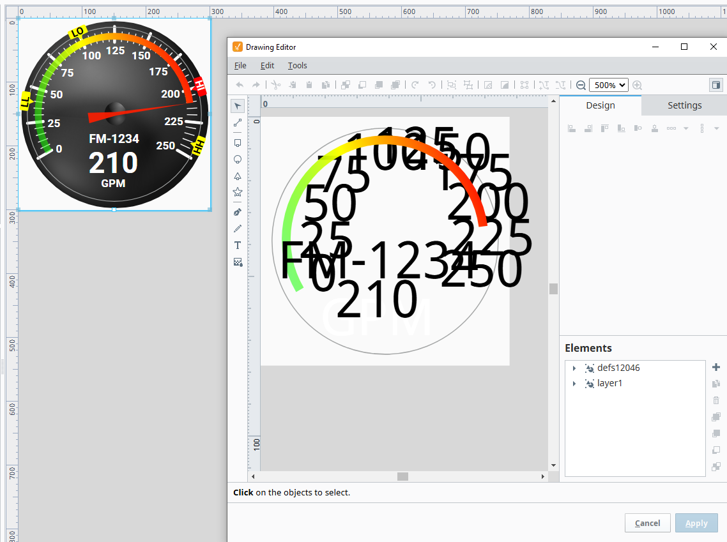The image size is (727, 542).
Task: Click the vertical scrollbar thumb of canvas
Action: tap(553, 289)
